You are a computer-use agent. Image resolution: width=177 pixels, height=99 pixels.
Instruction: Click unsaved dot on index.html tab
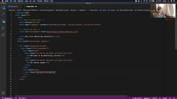[x=36, y=7]
